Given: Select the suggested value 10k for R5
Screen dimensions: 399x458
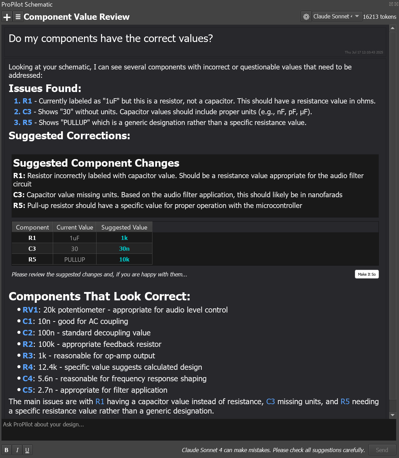Looking at the screenshot, I should pyautogui.click(x=124, y=259).
